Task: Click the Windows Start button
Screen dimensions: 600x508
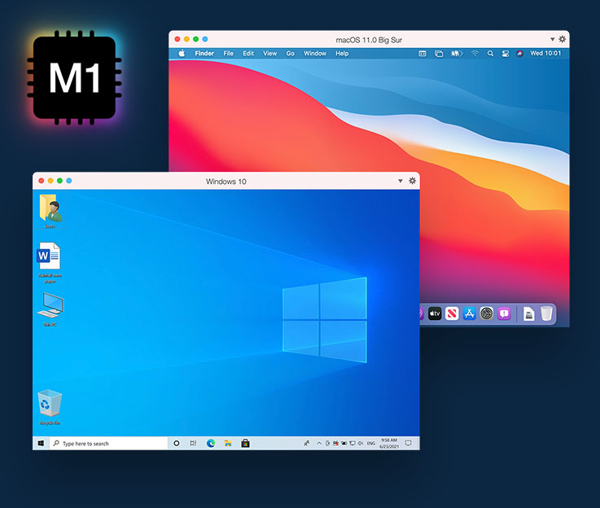Action: pos(41,444)
